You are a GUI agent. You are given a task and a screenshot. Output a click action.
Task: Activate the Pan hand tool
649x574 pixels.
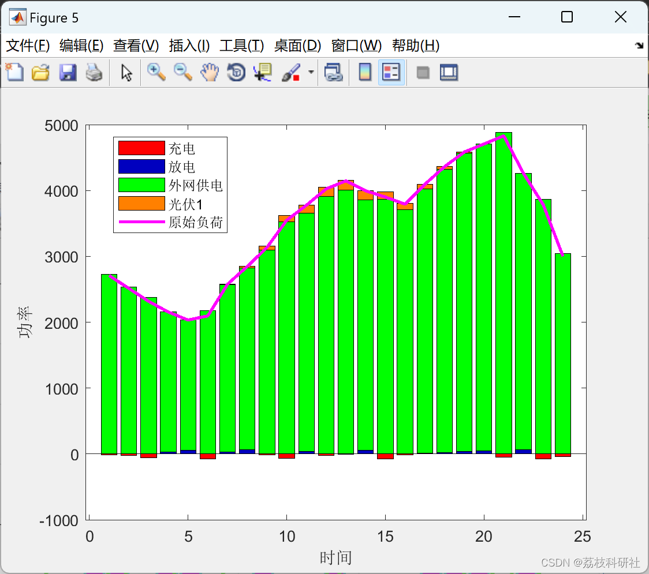[x=210, y=72]
